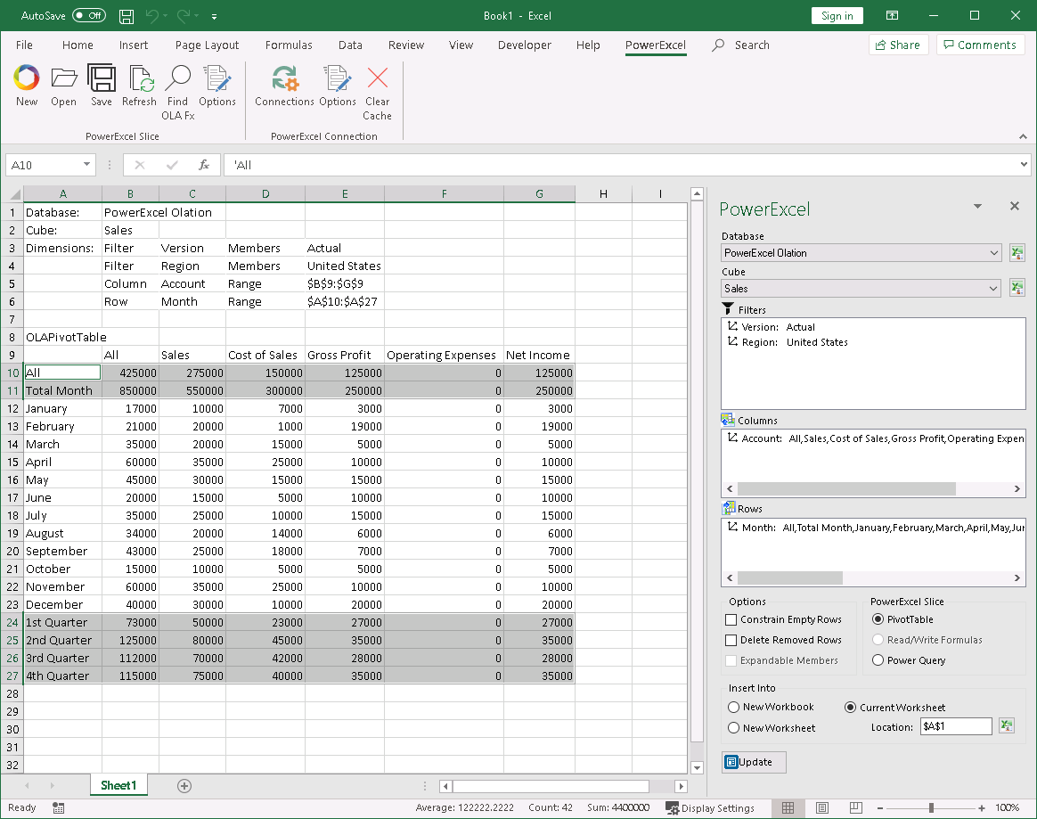Select PivotTable slice option
The height and width of the screenshot is (819, 1037).
point(878,619)
